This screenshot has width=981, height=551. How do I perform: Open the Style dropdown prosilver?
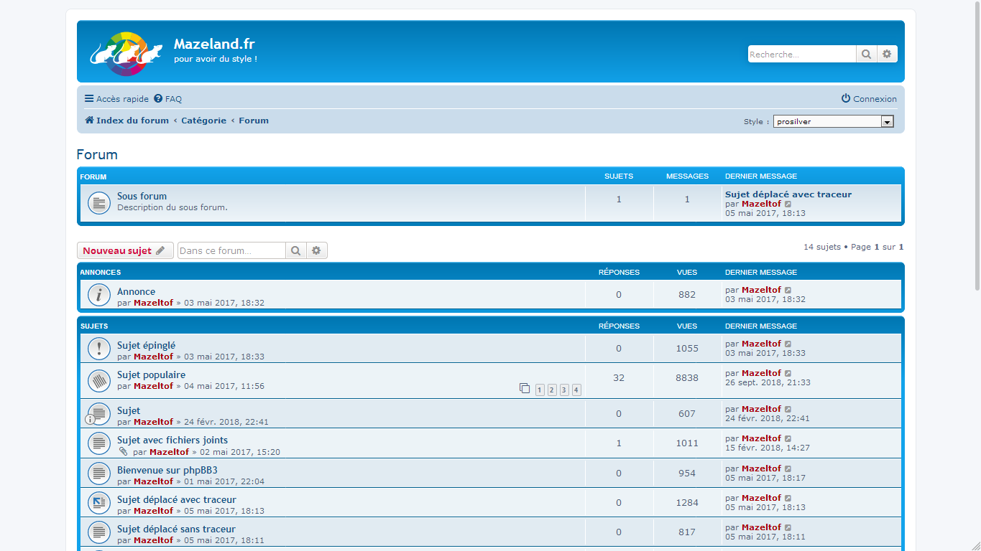click(x=834, y=121)
